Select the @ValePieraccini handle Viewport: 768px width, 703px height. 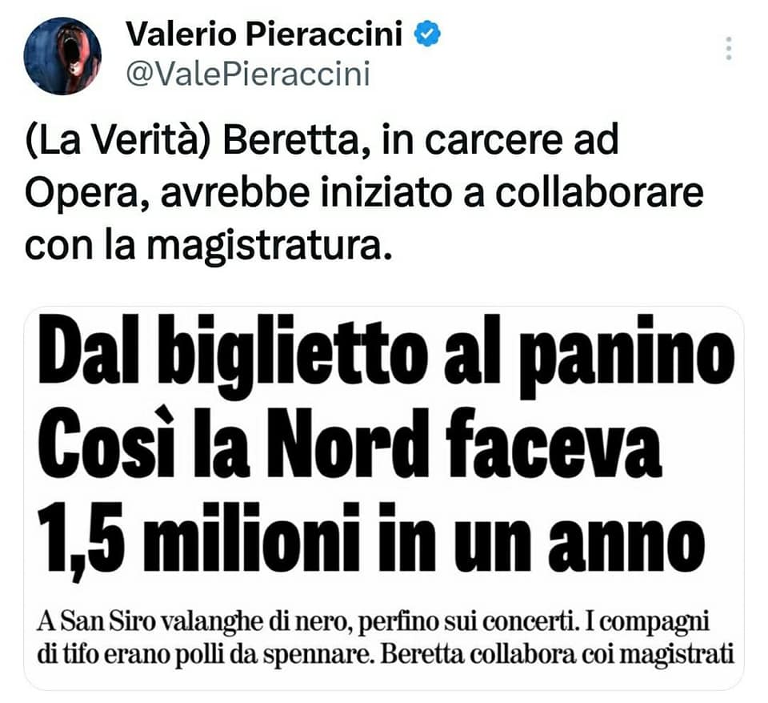point(248,74)
